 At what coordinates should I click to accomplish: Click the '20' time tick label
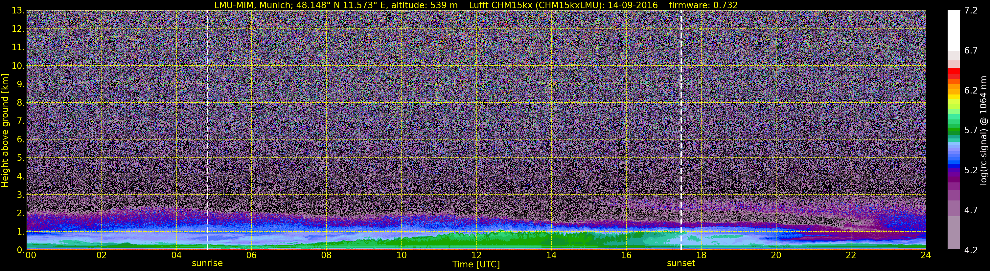click(x=776, y=255)
